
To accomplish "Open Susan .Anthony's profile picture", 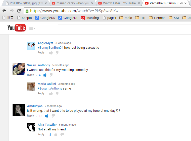I will [19, 69].
